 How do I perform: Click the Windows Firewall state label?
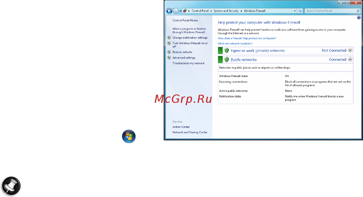click(x=233, y=76)
